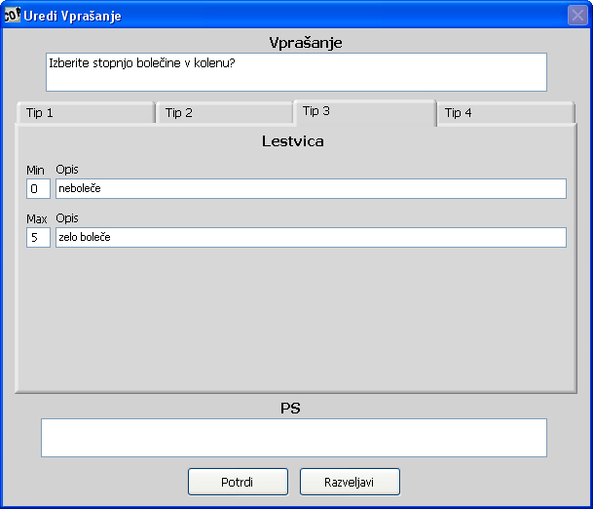Click the Potrdi button
The width and height of the screenshot is (593, 509).
(238, 482)
